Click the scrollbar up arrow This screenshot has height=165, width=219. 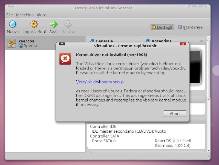pos(209,38)
